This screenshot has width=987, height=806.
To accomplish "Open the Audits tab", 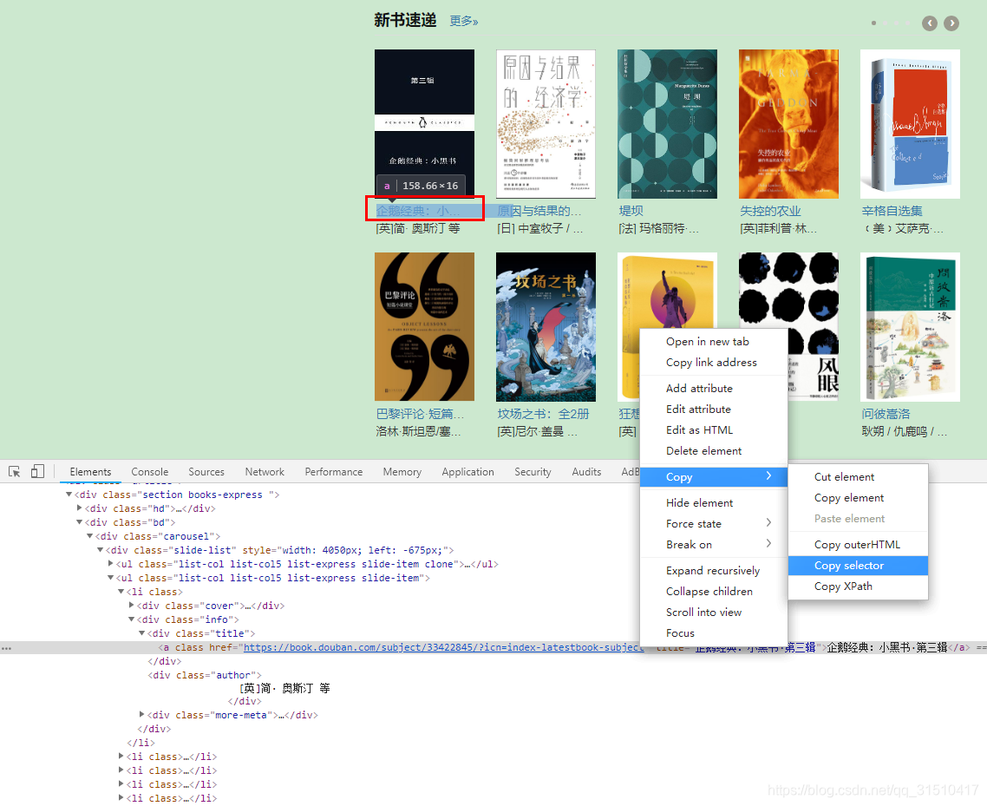I will 586,472.
